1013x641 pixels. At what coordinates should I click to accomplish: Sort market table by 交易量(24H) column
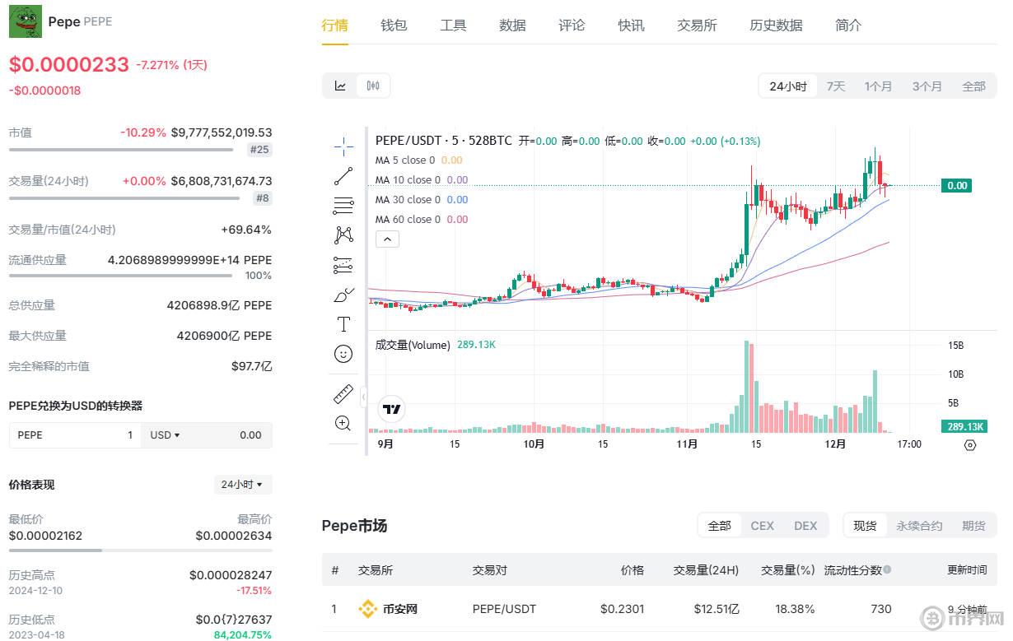pyautogui.click(x=706, y=569)
